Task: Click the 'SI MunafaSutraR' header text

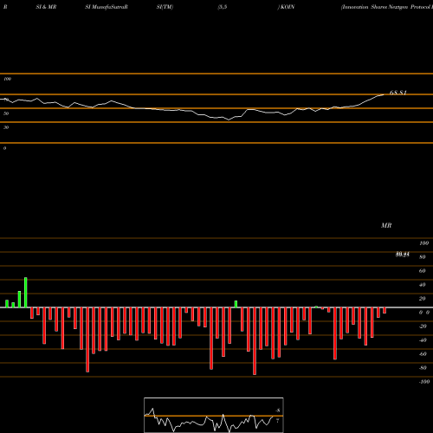Action: pyautogui.click(x=107, y=7)
